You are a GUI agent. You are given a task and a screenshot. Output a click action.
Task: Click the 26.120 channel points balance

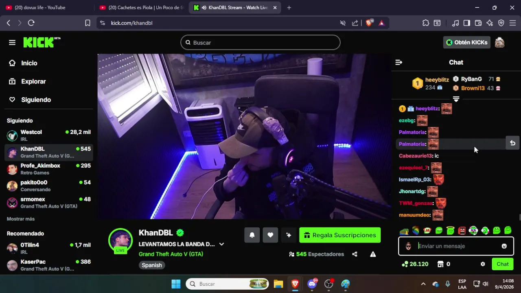[x=415, y=264]
